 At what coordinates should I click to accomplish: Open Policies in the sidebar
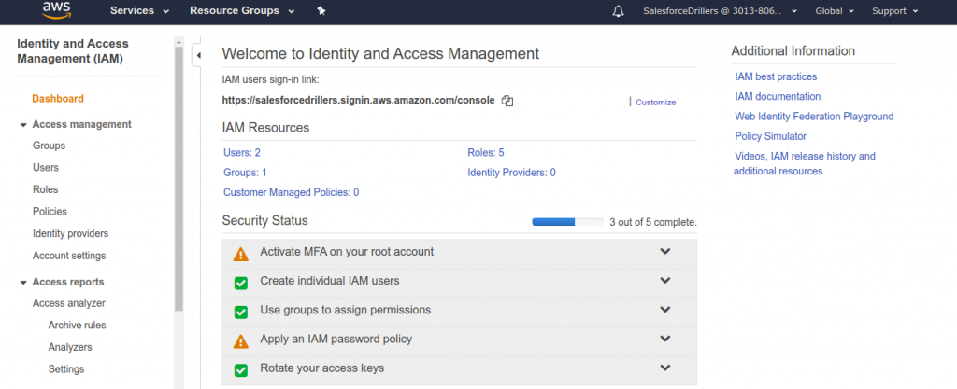click(50, 211)
